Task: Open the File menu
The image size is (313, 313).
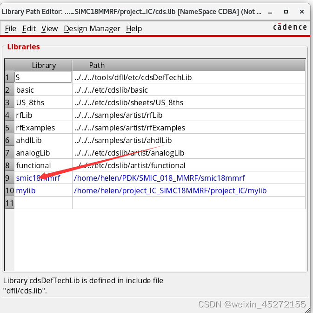Action: pos(10,29)
